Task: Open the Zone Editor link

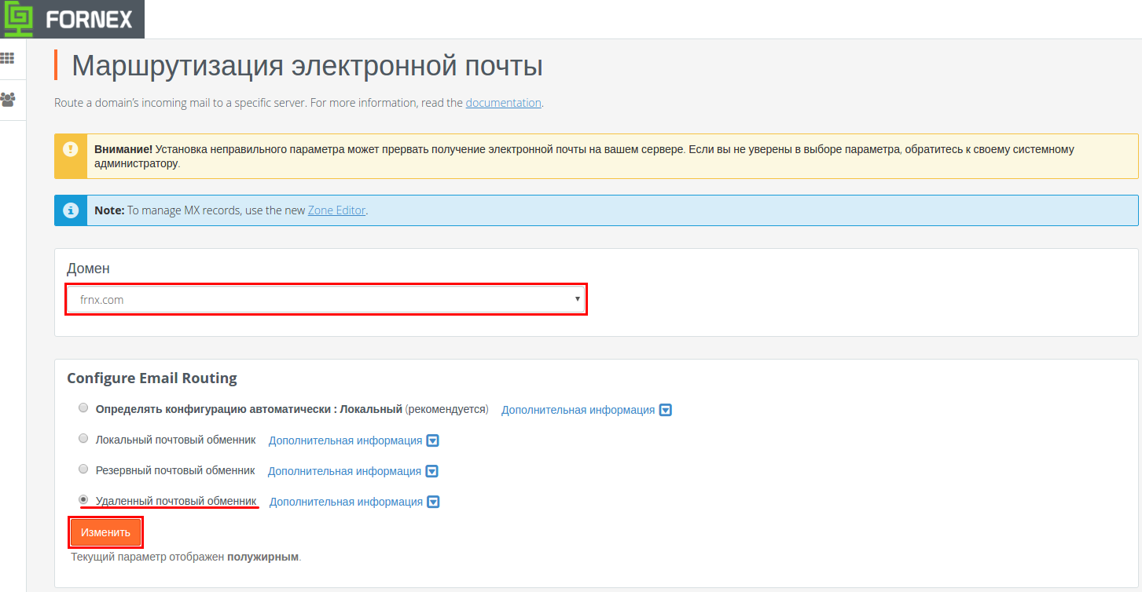Action: point(335,210)
